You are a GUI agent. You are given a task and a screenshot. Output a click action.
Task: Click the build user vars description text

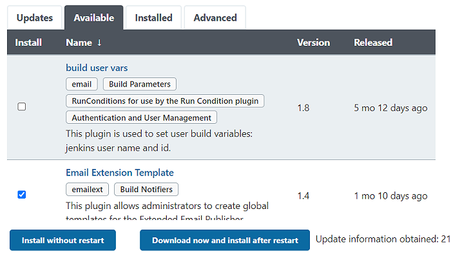point(159,141)
